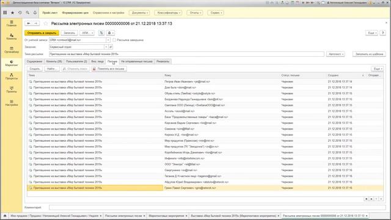This screenshot has height=220, width=391.
Task: Open the Проекты section in the sidebar
Action: pos(12,90)
